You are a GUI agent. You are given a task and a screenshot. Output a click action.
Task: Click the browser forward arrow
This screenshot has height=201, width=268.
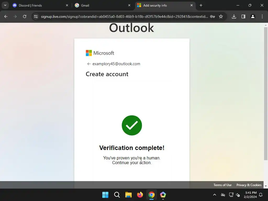[x=15, y=16]
